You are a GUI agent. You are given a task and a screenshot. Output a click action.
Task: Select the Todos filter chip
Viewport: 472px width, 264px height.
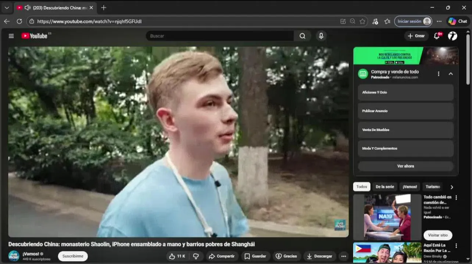[x=362, y=187]
